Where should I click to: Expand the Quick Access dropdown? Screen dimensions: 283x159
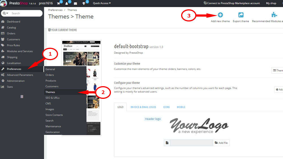click(102, 3)
